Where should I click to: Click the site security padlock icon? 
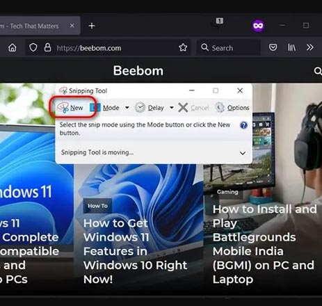point(48,47)
